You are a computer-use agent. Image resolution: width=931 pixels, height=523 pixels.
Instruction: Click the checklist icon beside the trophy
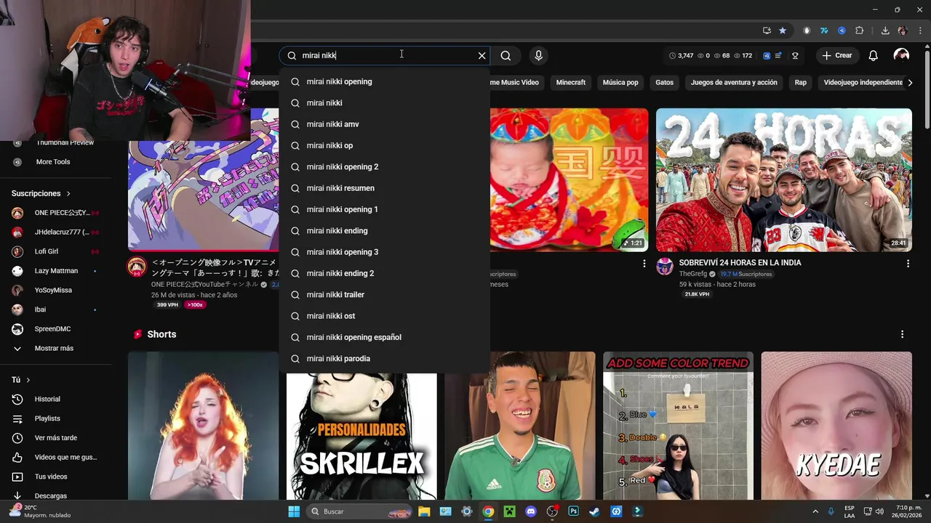[x=778, y=55]
